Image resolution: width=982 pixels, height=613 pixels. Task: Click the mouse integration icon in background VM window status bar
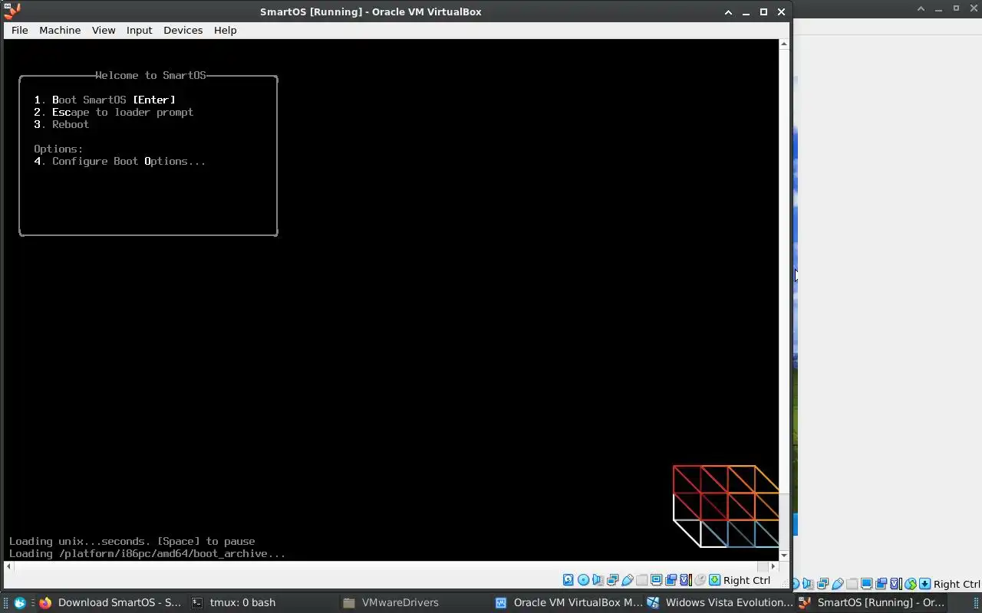[911, 584]
